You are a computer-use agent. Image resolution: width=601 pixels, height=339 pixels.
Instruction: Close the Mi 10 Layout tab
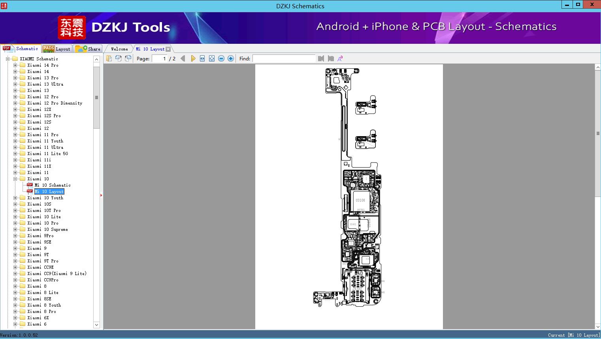pyautogui.click(x=168, y=49)
